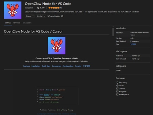
Task: Click the 'Connect your IDE to OpenClaw Gateway' tagline
Action: [x=57, y=58]
